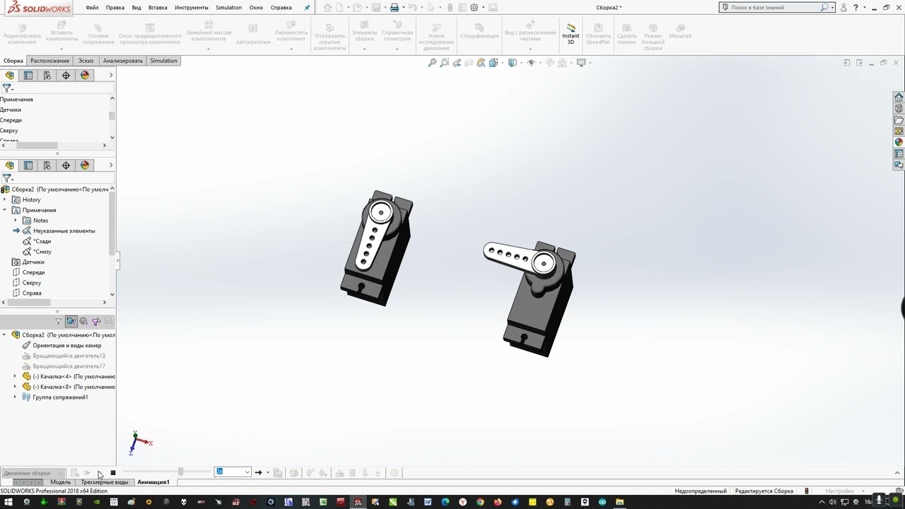Viewport: 905px width, 509px height.
Task: Expand the Notes tree node
Action: (15, 221)
